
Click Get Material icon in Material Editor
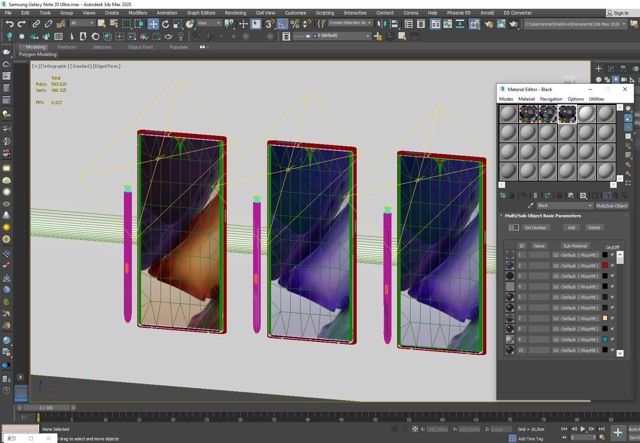pyautogui.click(x=503, y=195)
